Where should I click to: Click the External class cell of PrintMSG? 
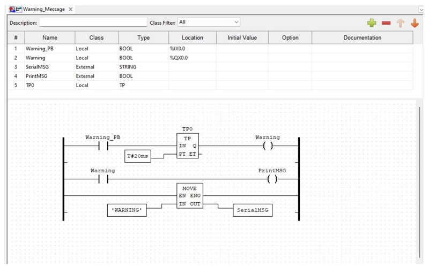pyautogui.click(x=97, y=76)
